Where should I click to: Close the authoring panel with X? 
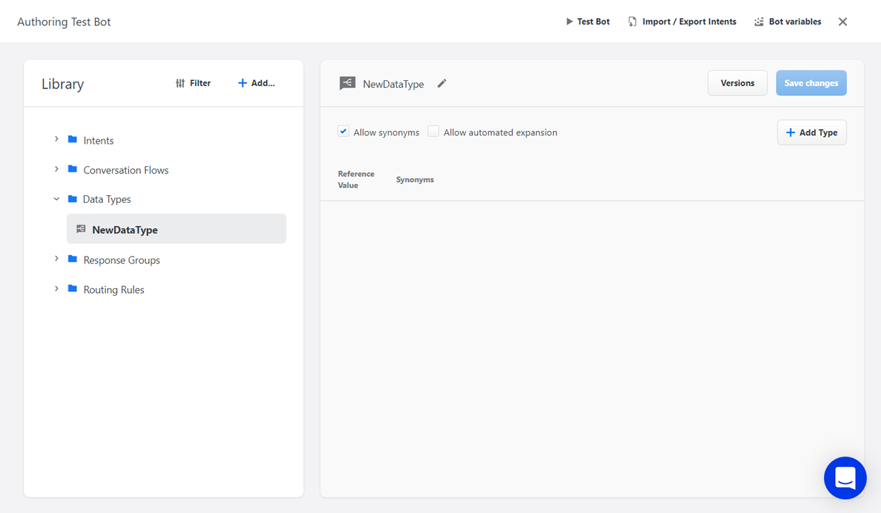point(842,22)
